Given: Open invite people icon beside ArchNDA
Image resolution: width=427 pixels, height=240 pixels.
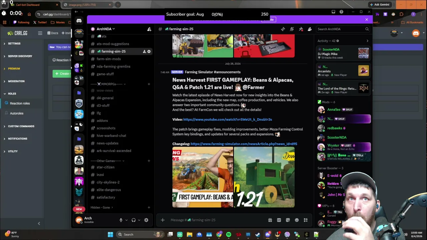Looking at the screenshot, I should 149,29.
